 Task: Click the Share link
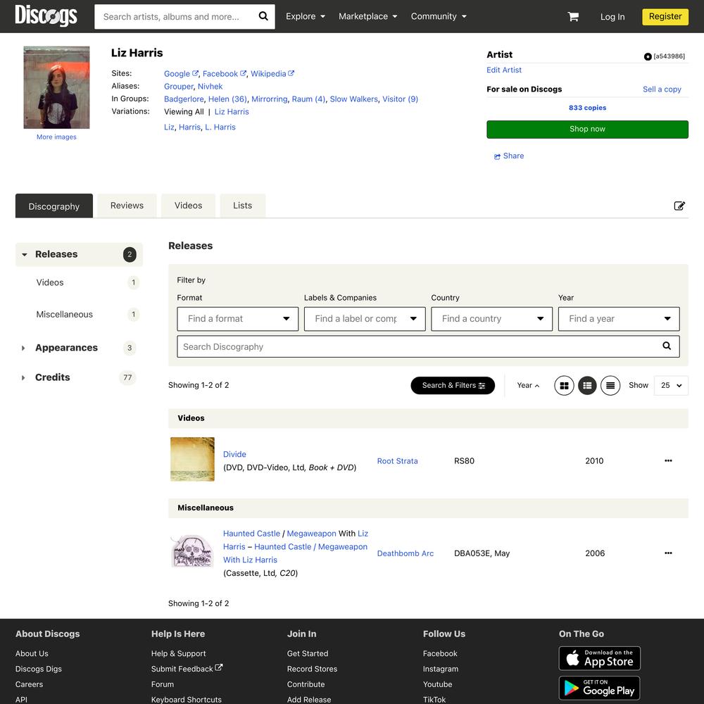click(x=509, y=156)
